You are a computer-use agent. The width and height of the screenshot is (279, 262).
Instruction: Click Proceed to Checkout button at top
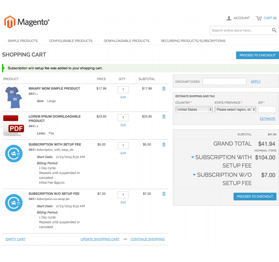coord(257,55)
